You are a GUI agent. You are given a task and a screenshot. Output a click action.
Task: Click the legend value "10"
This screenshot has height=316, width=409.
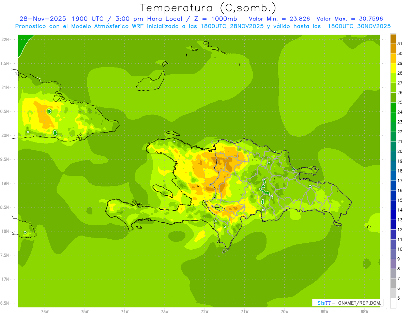tap(400, 249)
